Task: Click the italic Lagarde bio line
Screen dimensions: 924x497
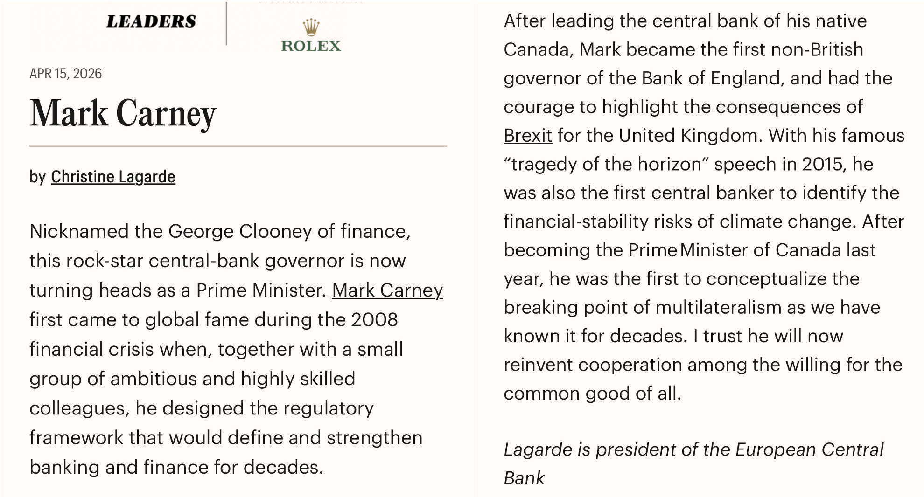Action: click(693, 450)
